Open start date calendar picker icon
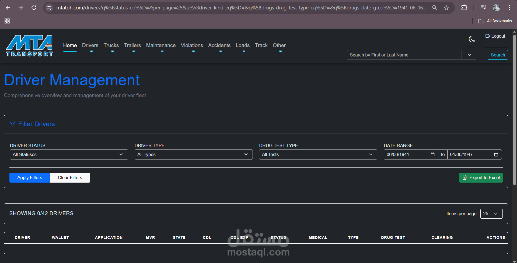The image size is (517, 263). tap(433, 154)
